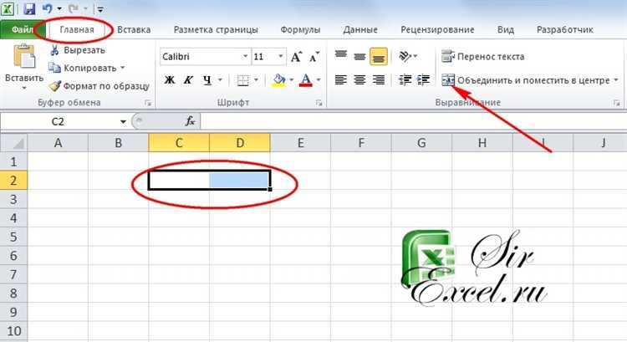Click Перенос текста wrap text button
Screen dimensions: 627x342
[482, 56]
